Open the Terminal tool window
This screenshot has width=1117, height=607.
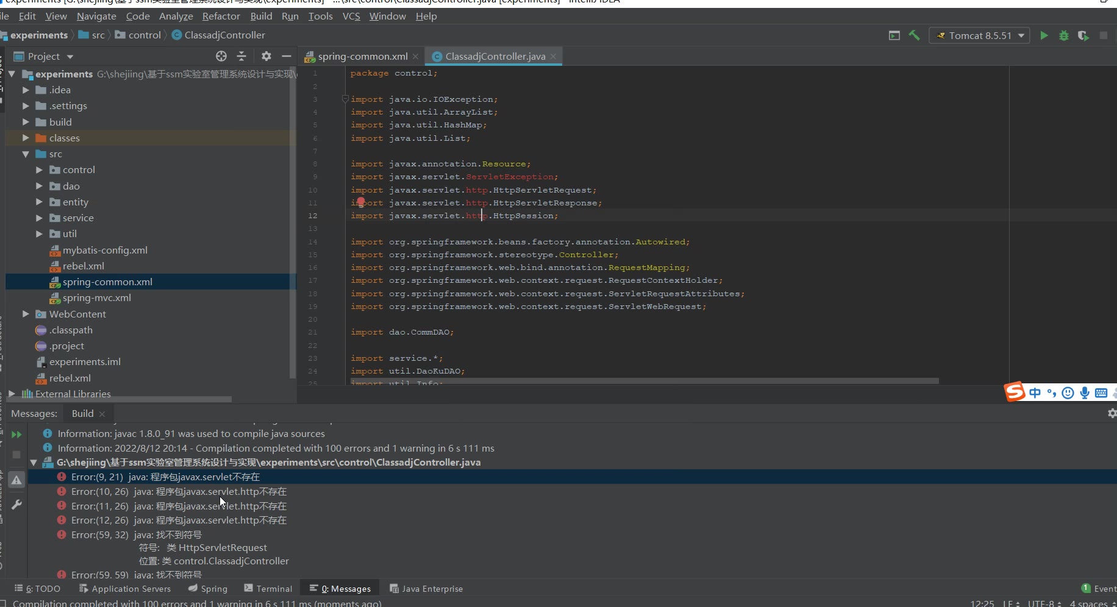(268, 589)
